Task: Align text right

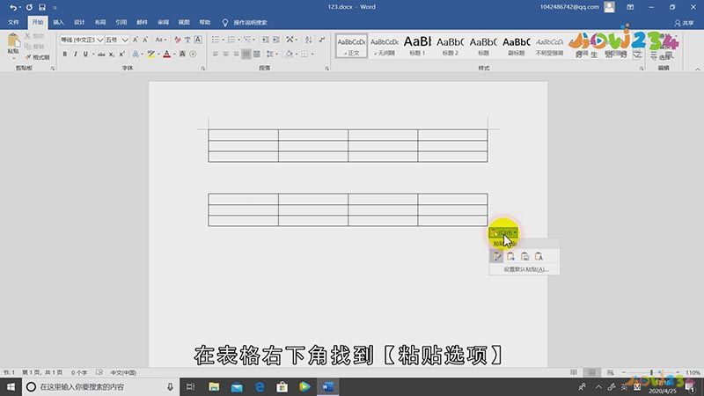Action: click(236, 55)
